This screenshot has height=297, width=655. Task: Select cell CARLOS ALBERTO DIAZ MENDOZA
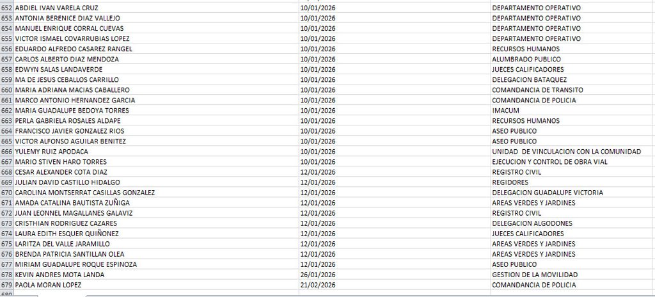coord(156,59)
